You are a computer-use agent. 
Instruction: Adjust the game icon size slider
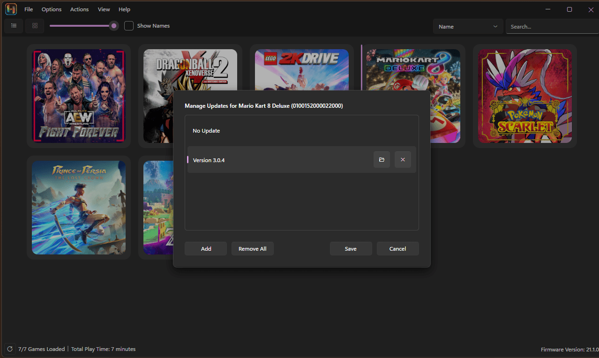[x=113, y=26]
